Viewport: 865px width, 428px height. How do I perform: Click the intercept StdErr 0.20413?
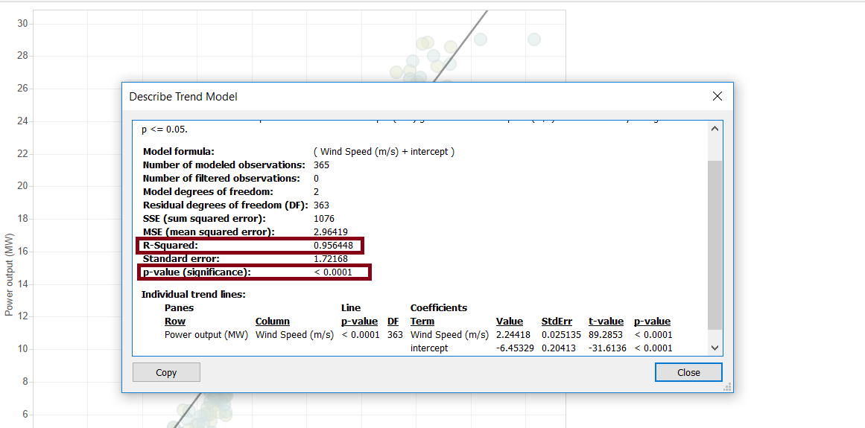(x=559, y=348)
